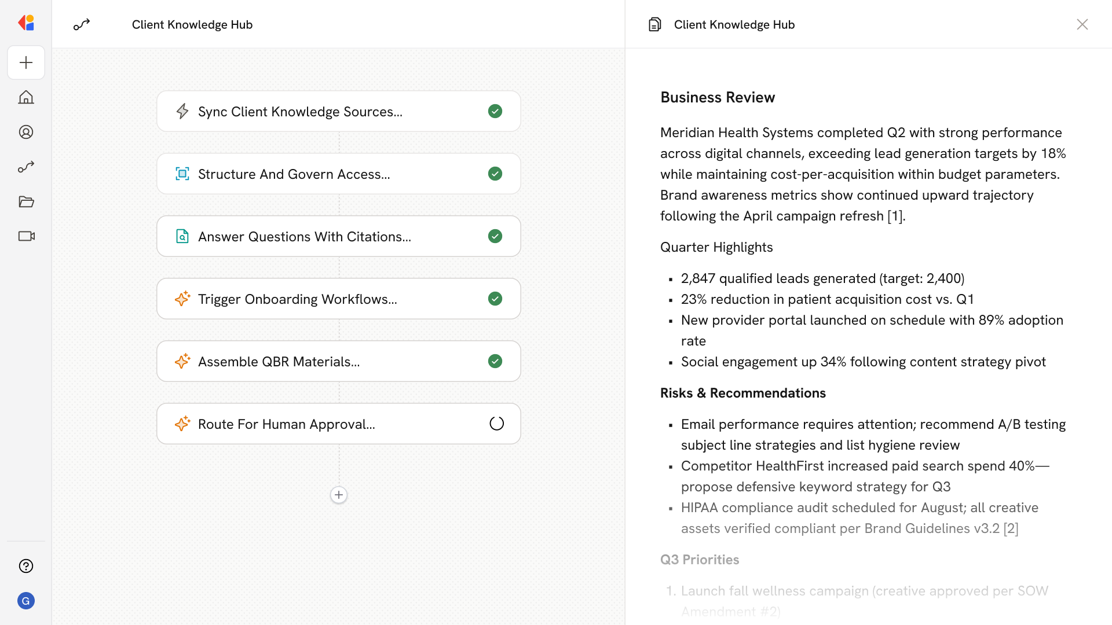The height and width of the screenshot is (625, 1112).
Task: Open the Route For Human Approval step
Action: 338,424
